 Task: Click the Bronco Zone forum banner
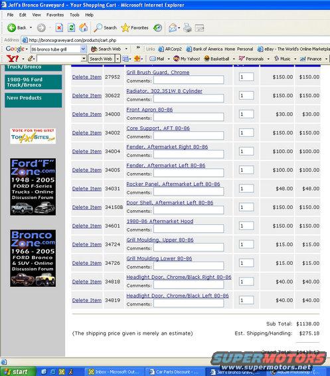pos(33,258)
